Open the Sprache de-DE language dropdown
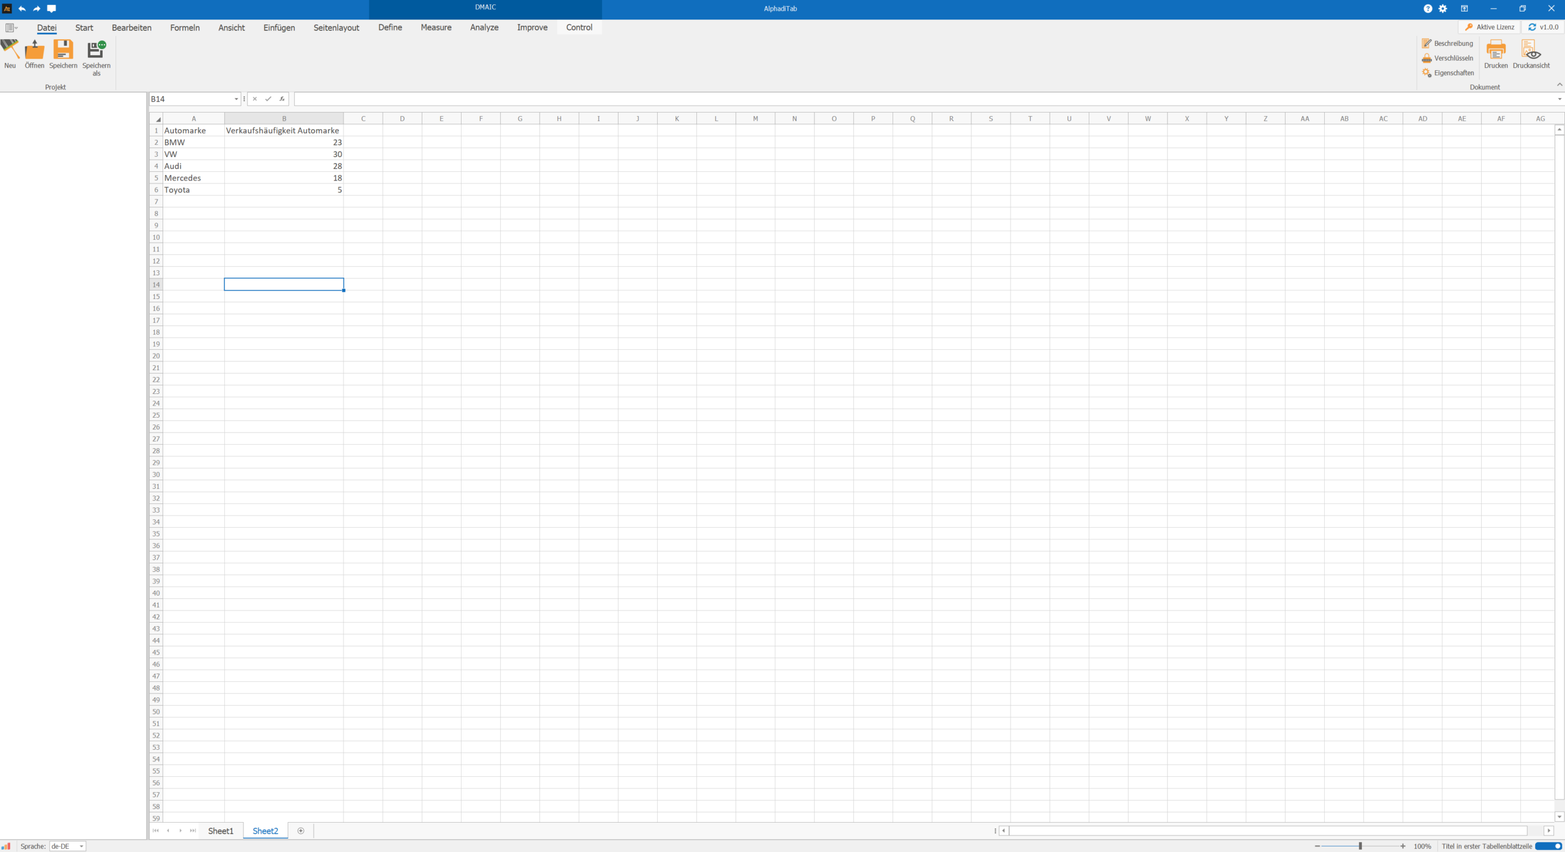1565x852 pixels. click(81, 846)
